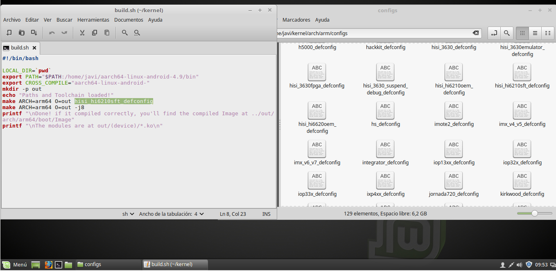556x271 pixels.
Task: Open the Editar menu
Action: coord(32,20)
